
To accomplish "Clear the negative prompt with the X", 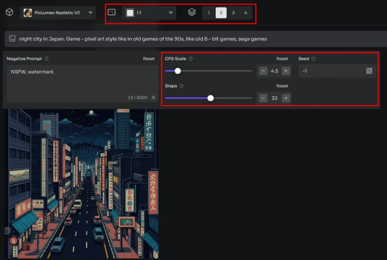I will [x=153, y=97].
